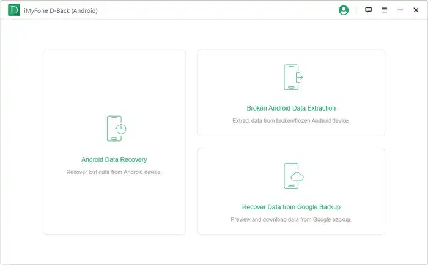Open the feedback chat bubble icon
The width and height of the screenshot is (428, 265).
pyautogui.click(x=368, y=10)
